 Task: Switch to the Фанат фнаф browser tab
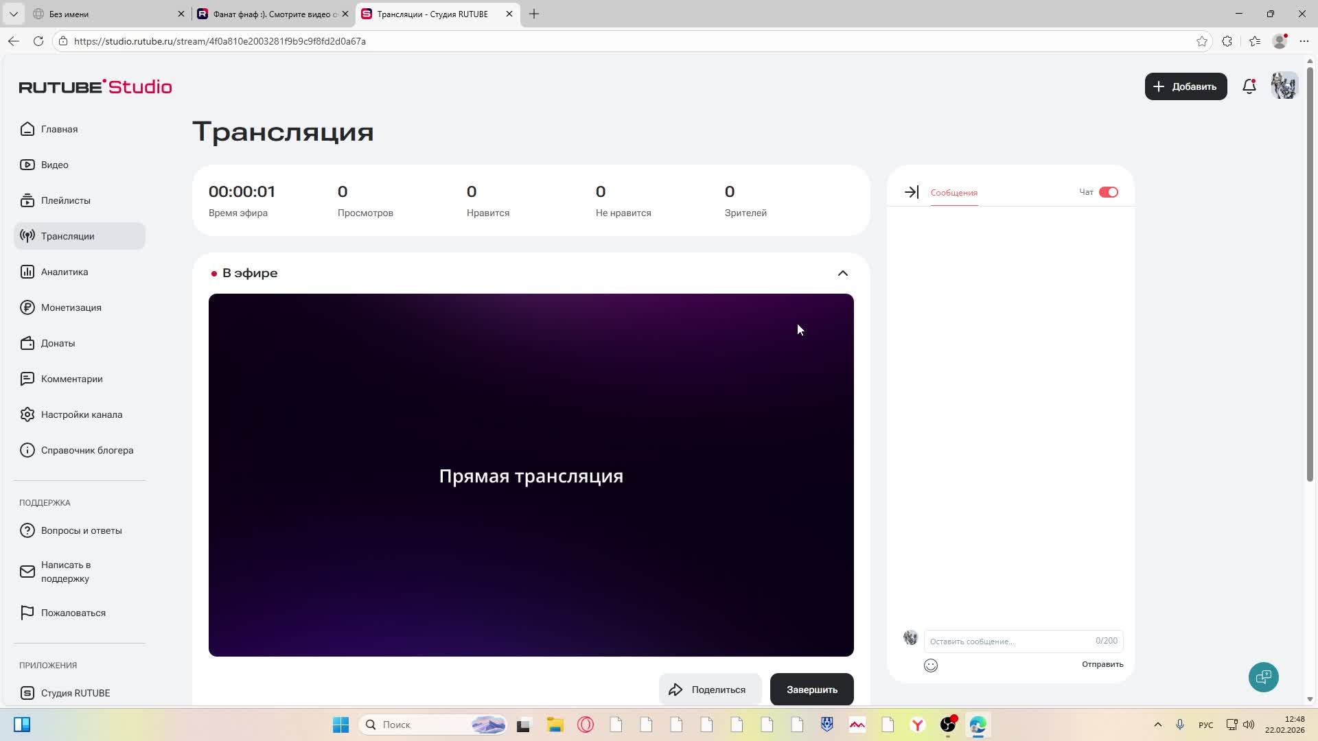pos(268,14)
